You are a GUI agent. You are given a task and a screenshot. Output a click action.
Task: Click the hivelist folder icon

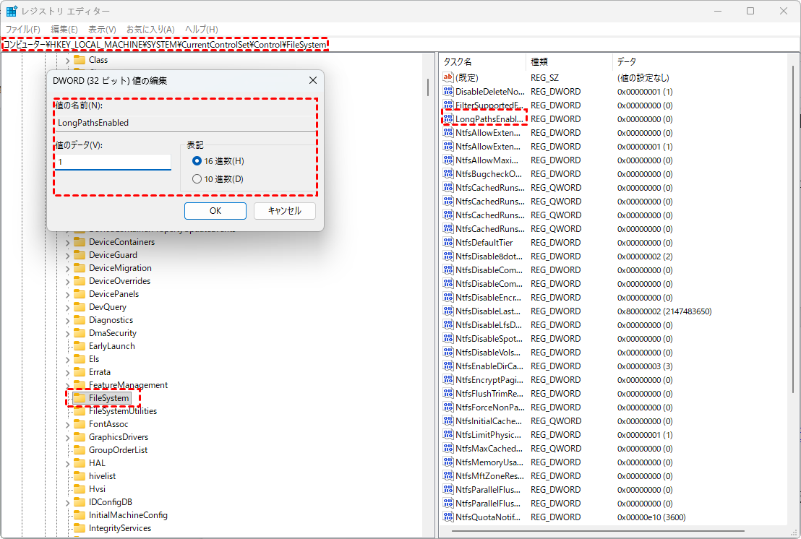click(x=80, y=475)
